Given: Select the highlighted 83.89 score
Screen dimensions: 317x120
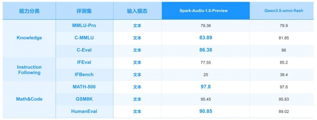Looking at the screenshot, I should 206,37.
